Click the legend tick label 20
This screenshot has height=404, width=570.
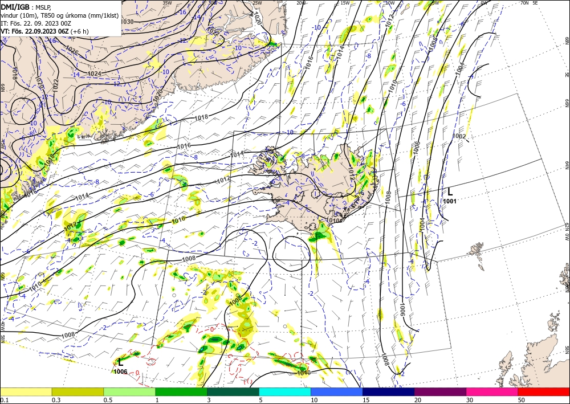click(x=418, y=400)
